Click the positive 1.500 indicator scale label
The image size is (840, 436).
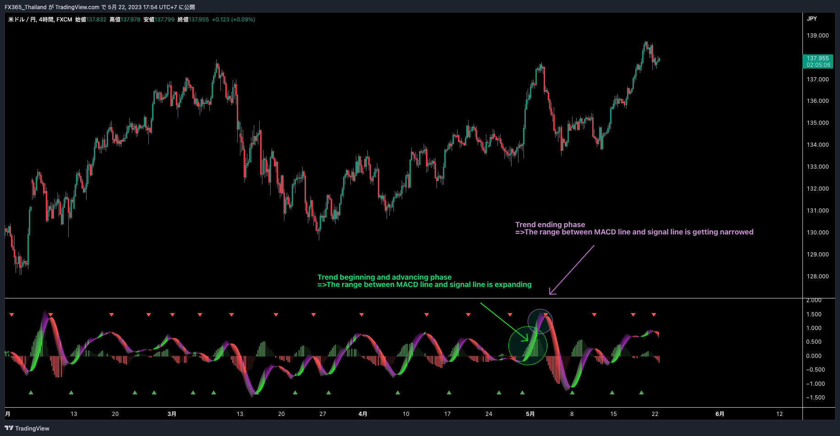[x=814, y=314]
